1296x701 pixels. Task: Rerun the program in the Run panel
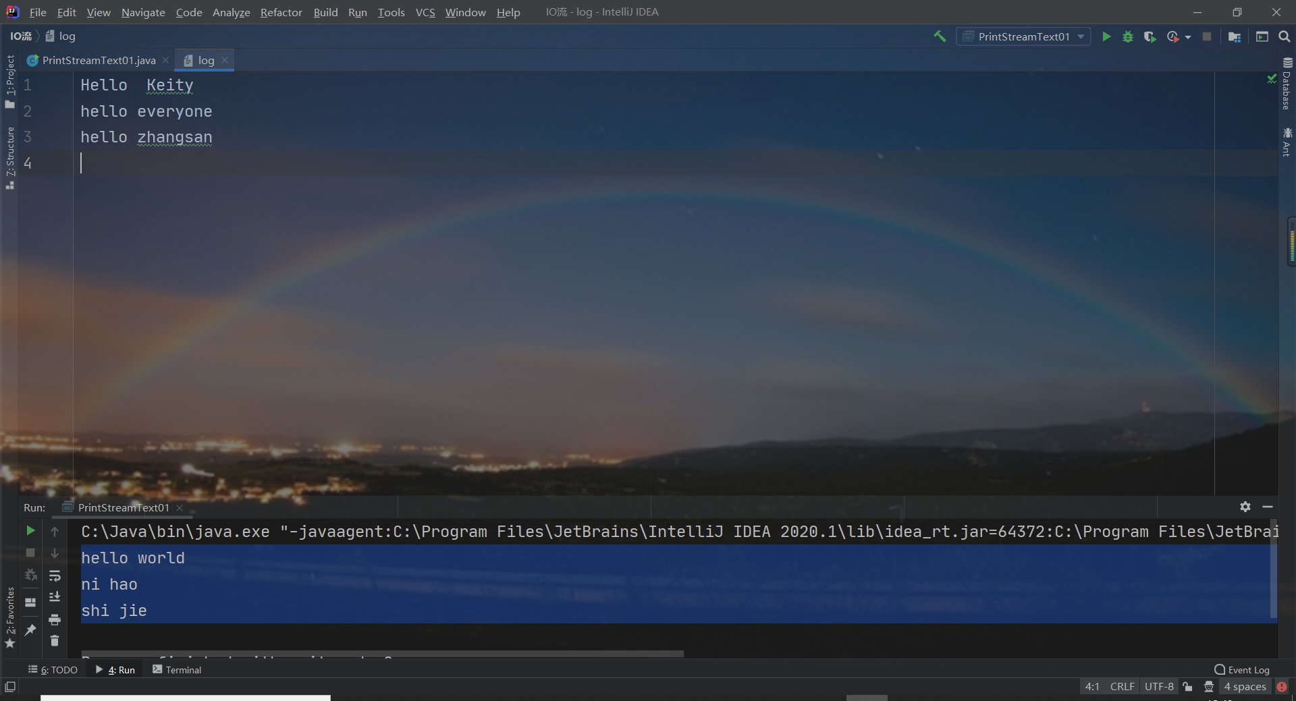[x=30, y=531]
